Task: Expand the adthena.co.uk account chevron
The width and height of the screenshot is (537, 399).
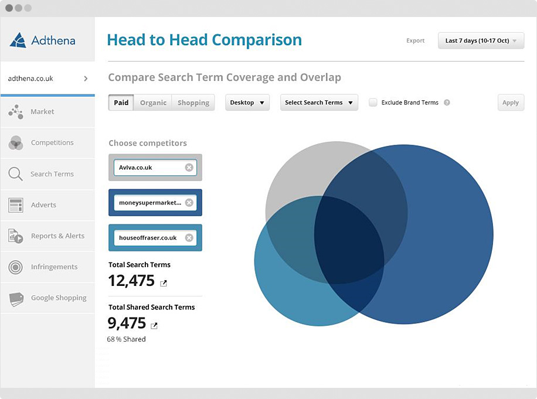Action: (86, 79)
